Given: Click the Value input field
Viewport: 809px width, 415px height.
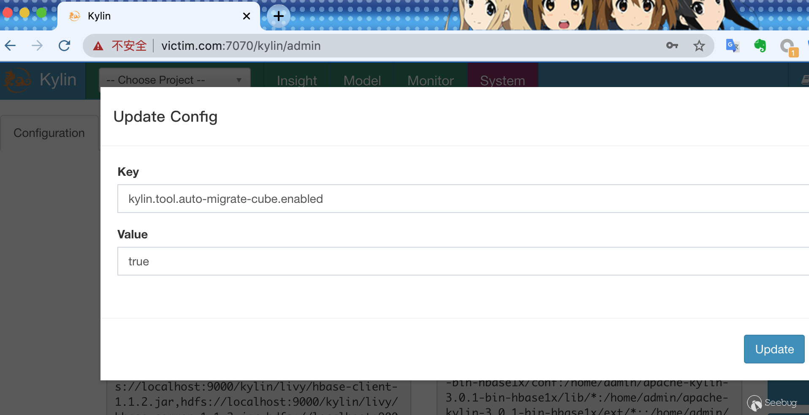Looking at the screenshot, I should tap(463, 261).
